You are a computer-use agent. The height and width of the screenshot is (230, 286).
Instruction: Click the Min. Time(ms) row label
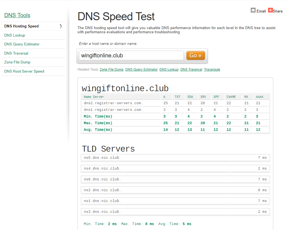(98, 116)
